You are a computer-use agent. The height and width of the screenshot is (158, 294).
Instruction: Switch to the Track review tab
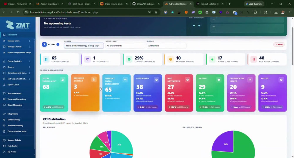click(x=114, y=4)
